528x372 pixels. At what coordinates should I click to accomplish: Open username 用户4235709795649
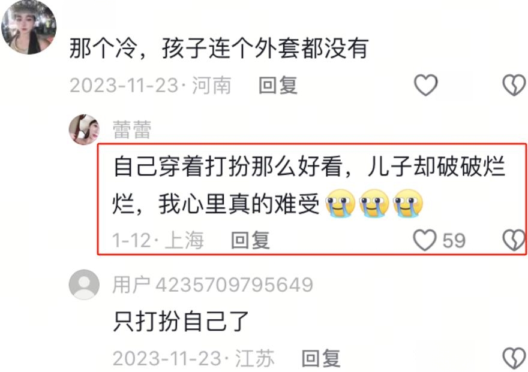click(213, 285)
